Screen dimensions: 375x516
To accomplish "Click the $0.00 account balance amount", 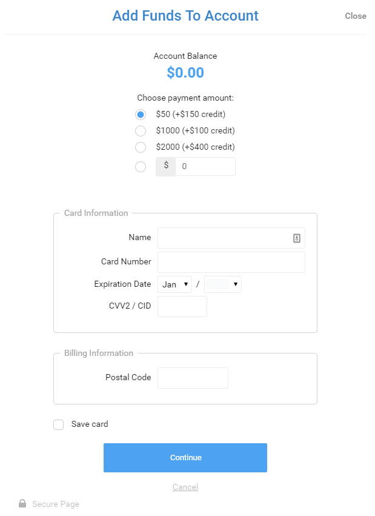I will point(185,72).
